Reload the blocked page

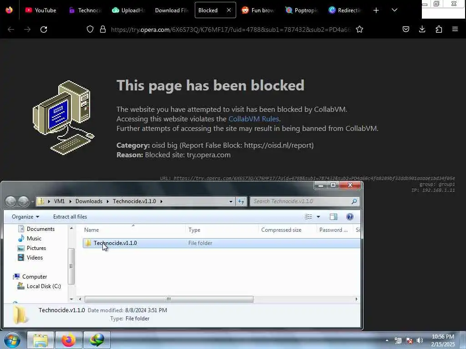(x=44, y=30)
